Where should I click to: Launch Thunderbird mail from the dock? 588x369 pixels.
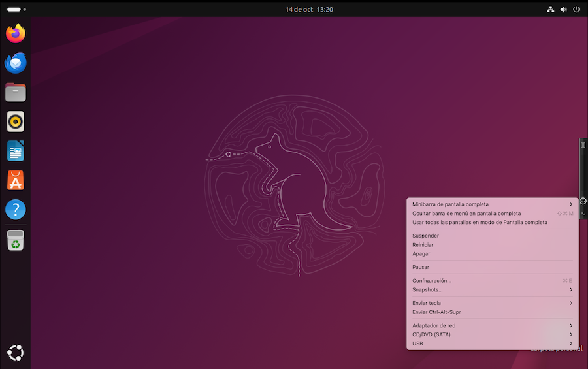16,63
